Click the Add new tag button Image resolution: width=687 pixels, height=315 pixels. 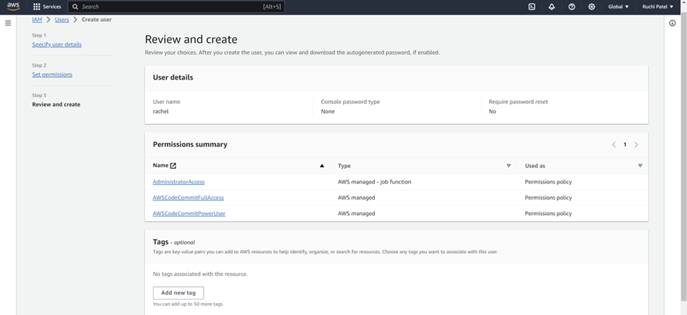(178, 292)
